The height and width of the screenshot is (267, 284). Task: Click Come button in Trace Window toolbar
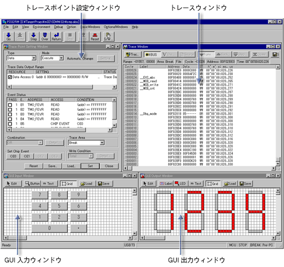pos(260,55)
